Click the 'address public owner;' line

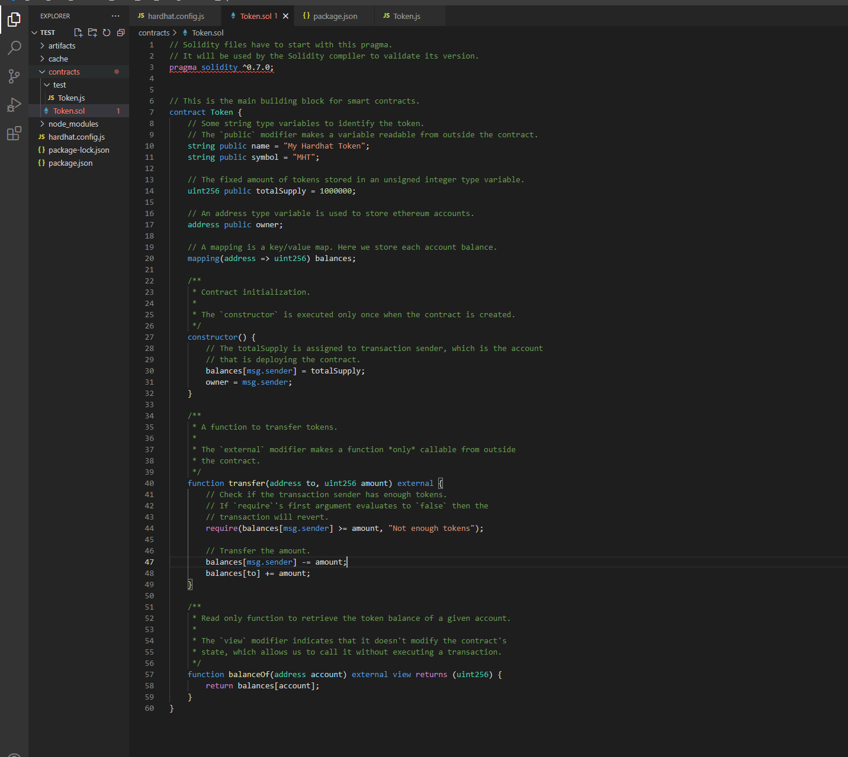235,225
